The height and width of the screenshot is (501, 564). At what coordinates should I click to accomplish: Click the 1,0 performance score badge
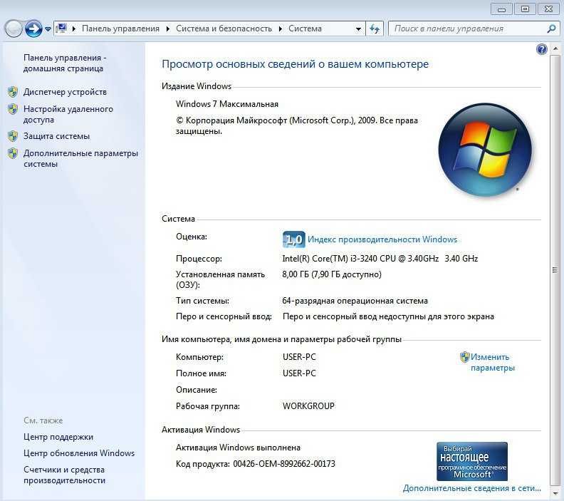(x=294, y=239)
